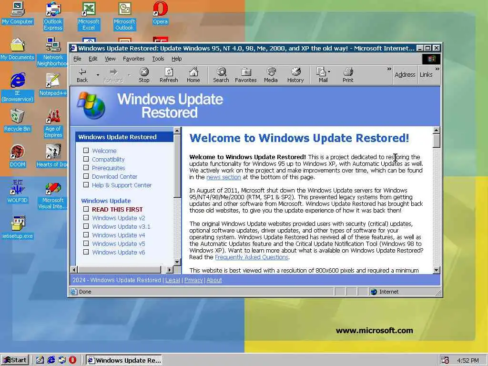Image resolution: width=488 pixels, height=366 pixels.
Task: Select Microsoft Visual Inte... desktop shortcut
Action: [52, 195]
